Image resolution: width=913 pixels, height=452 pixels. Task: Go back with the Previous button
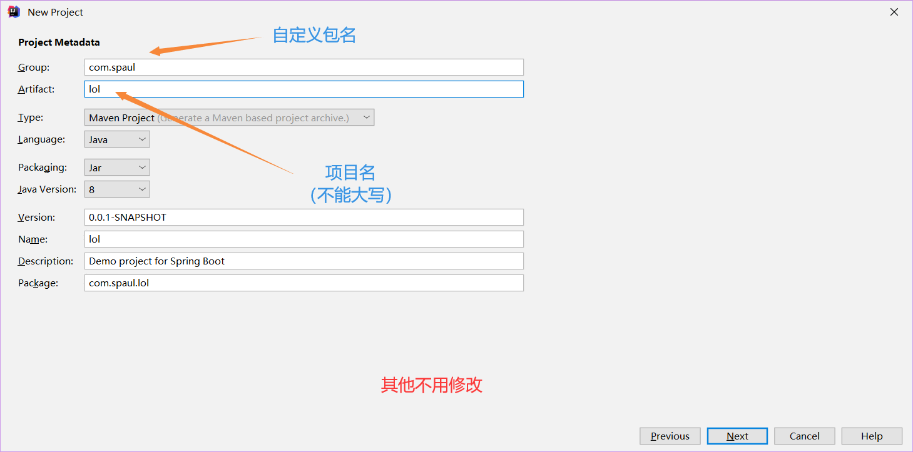(x=670, y=436)
